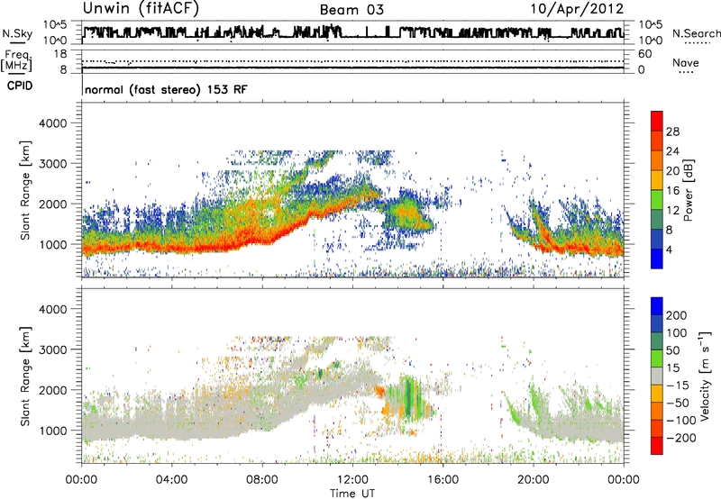Screen dimensions: 721x499
Task: Click the '12:00' time tick label
Action: pos(352,480)
